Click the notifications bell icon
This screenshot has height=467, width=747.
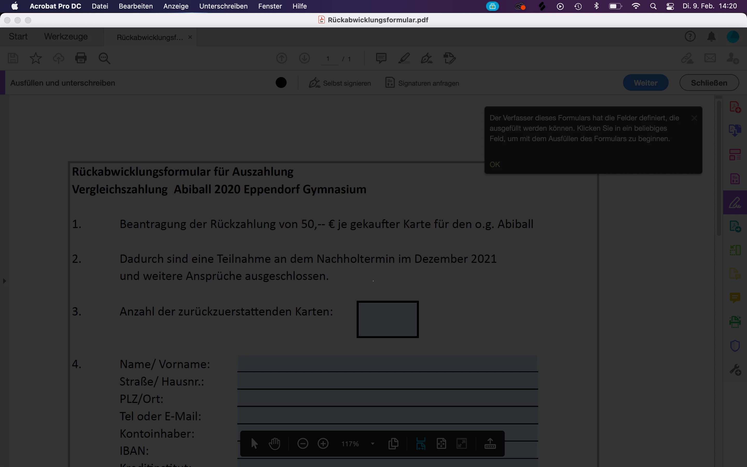coord(711,37)
